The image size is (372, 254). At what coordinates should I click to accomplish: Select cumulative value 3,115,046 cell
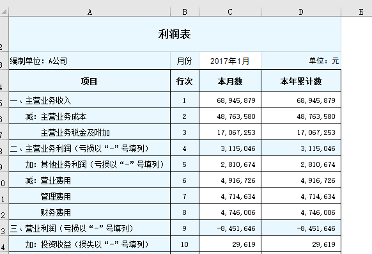(x=301, y=148)
